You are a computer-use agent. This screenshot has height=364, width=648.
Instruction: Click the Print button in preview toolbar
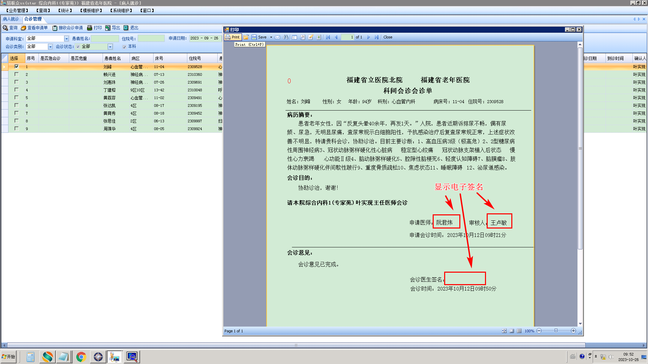pyautogui.click(x=233, y=37)
